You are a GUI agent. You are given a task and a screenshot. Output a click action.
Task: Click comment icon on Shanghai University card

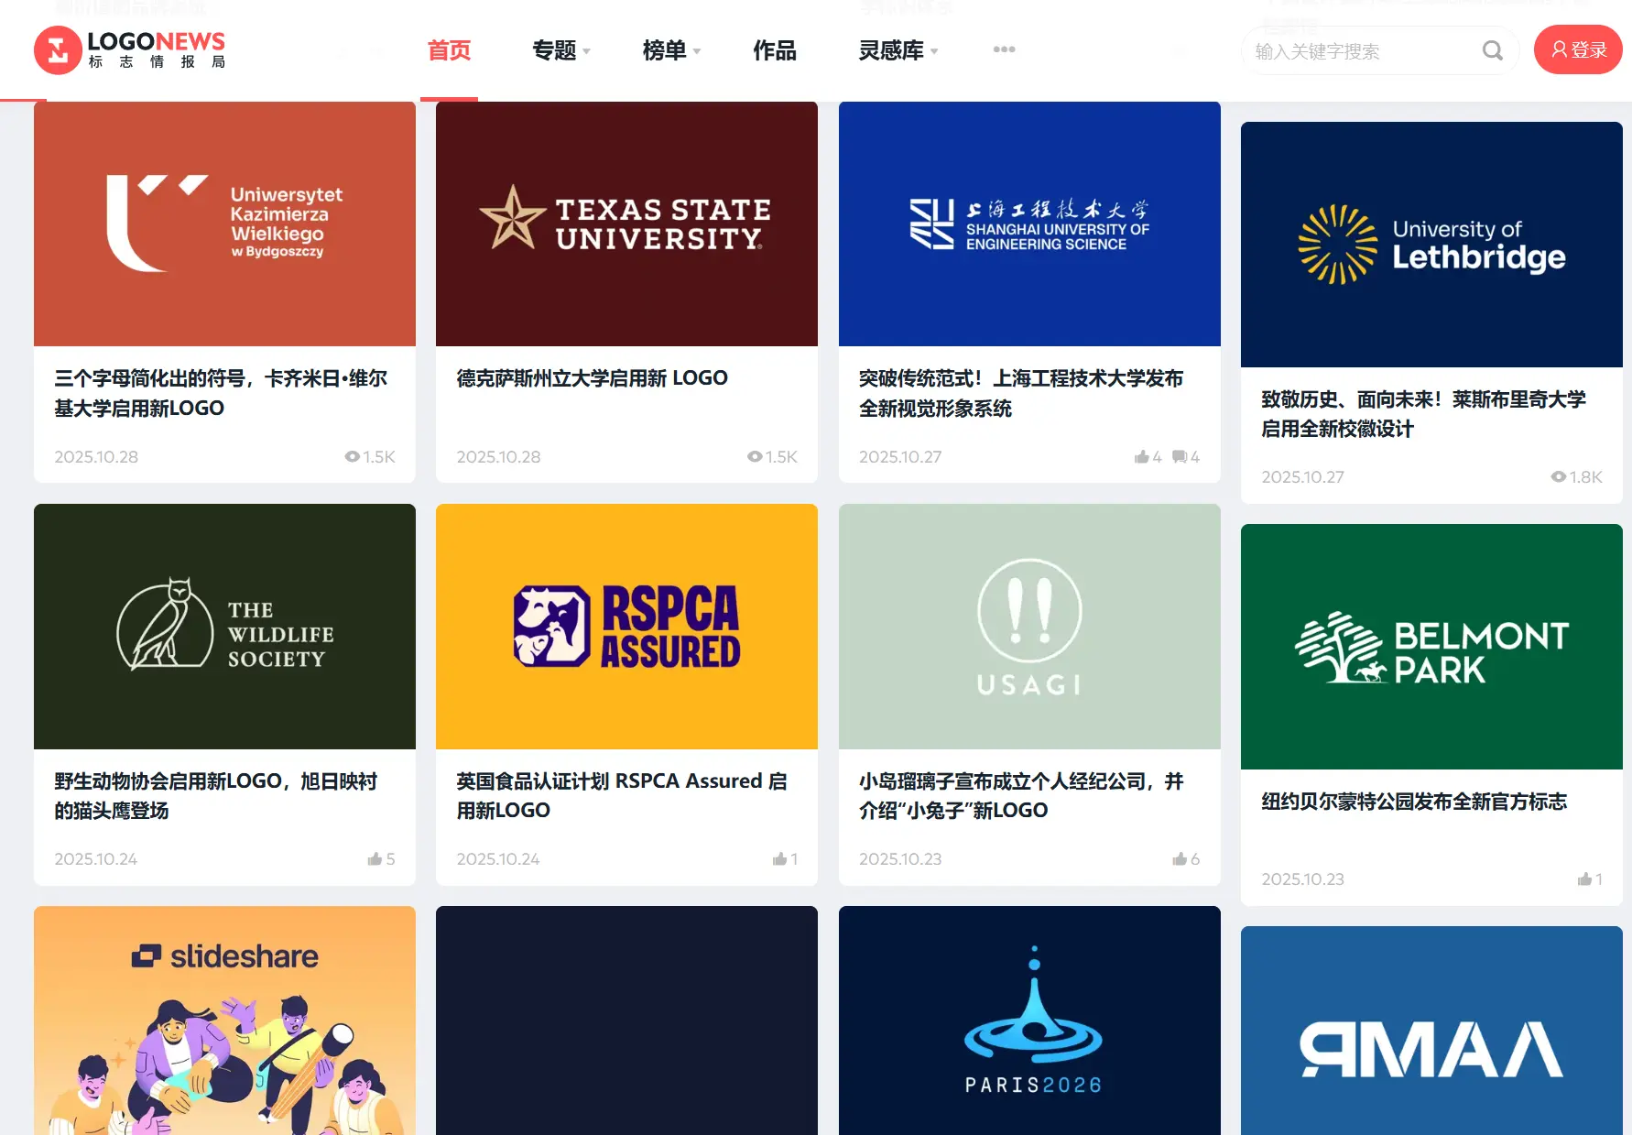pyautogui.click(x=1180, y=457)
